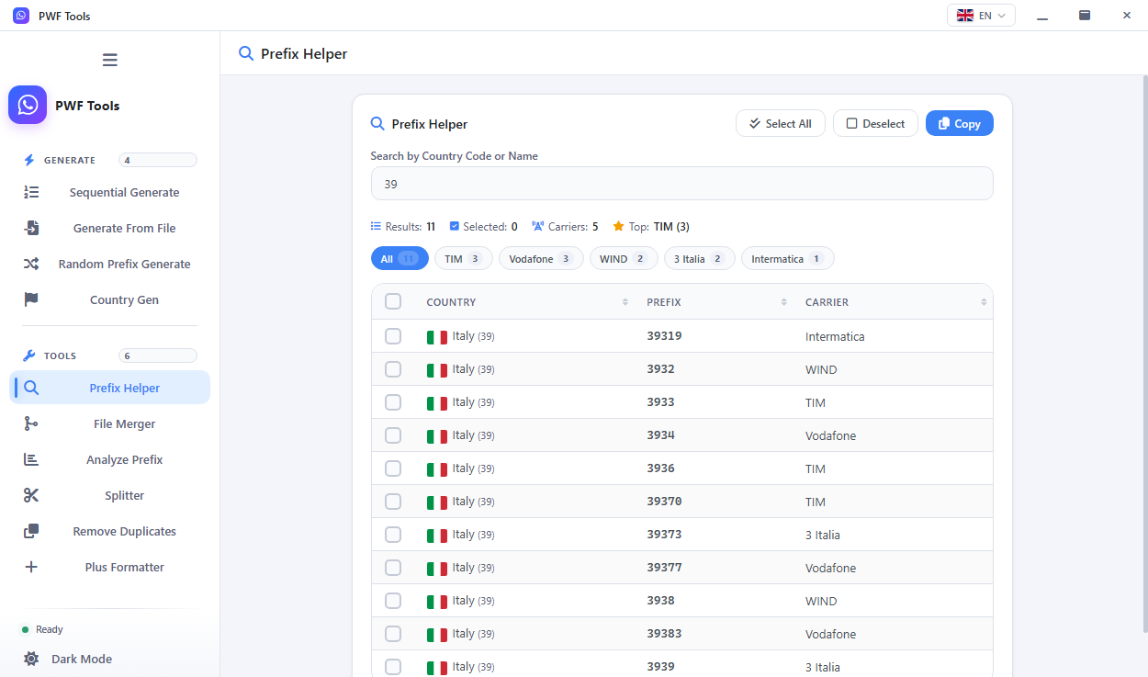
Task: Check the 39319 Intermatica row checkbox
Action: coord(393,336)
